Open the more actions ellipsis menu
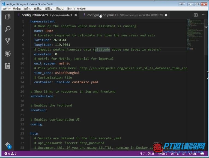This screenshot has height=158, width=209. [x=204, y=15]
